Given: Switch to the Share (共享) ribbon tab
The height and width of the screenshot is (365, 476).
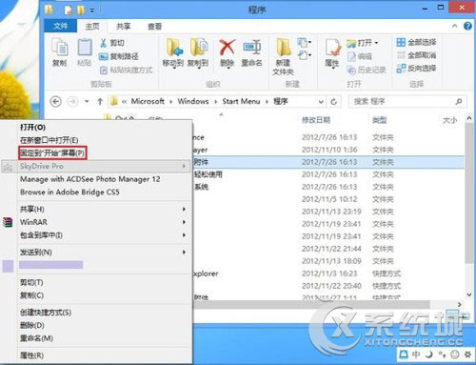Looking at the screenshot, I should (x=123, y=27).
